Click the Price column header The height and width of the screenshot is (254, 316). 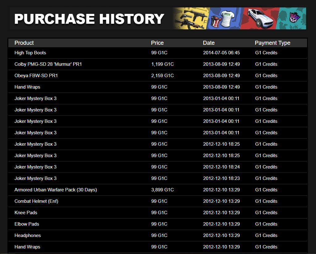point(157,43)
